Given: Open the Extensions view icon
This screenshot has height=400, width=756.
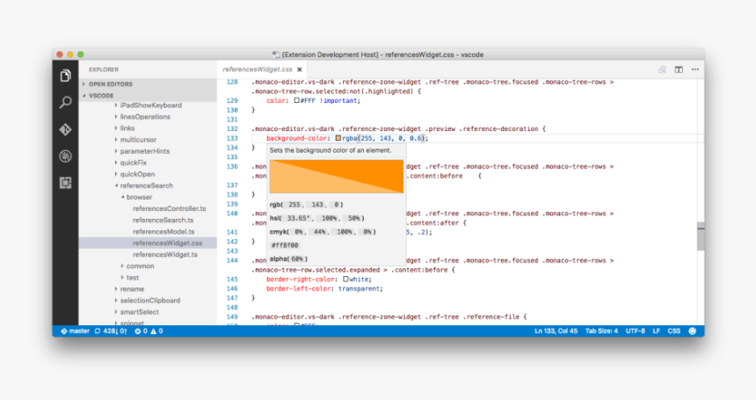Looking at the screenshot, I should [66, 183].
